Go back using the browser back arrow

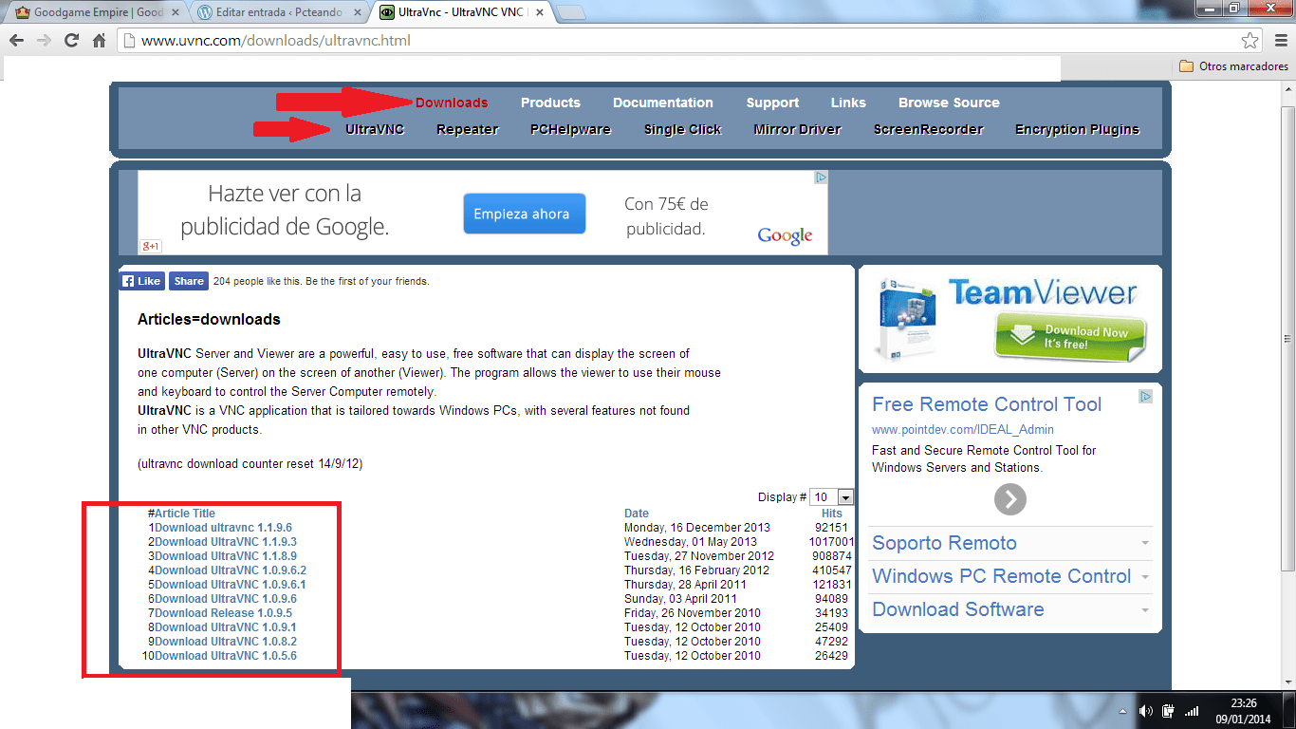click(x=16, y=41)
